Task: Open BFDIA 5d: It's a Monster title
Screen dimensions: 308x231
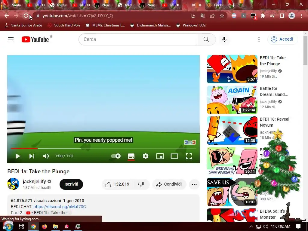Action: 272,214
